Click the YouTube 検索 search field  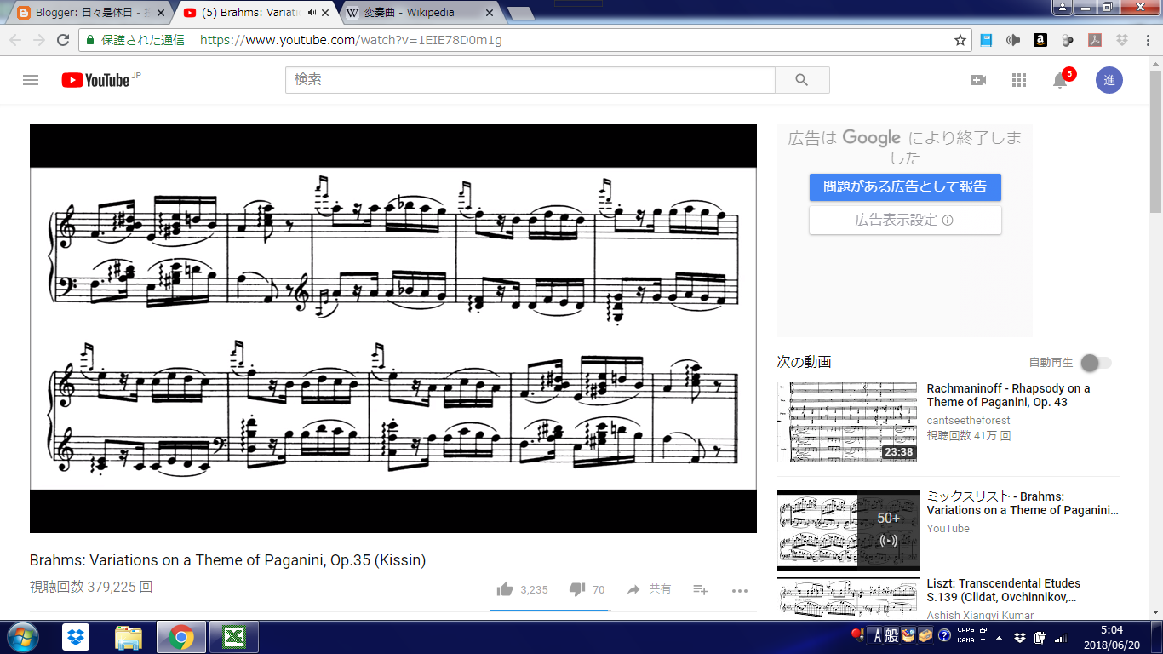coord(530,80)
